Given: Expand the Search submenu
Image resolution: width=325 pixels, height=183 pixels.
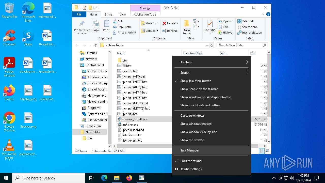Looking at the screenshot, I should click(x=211, y=73).
